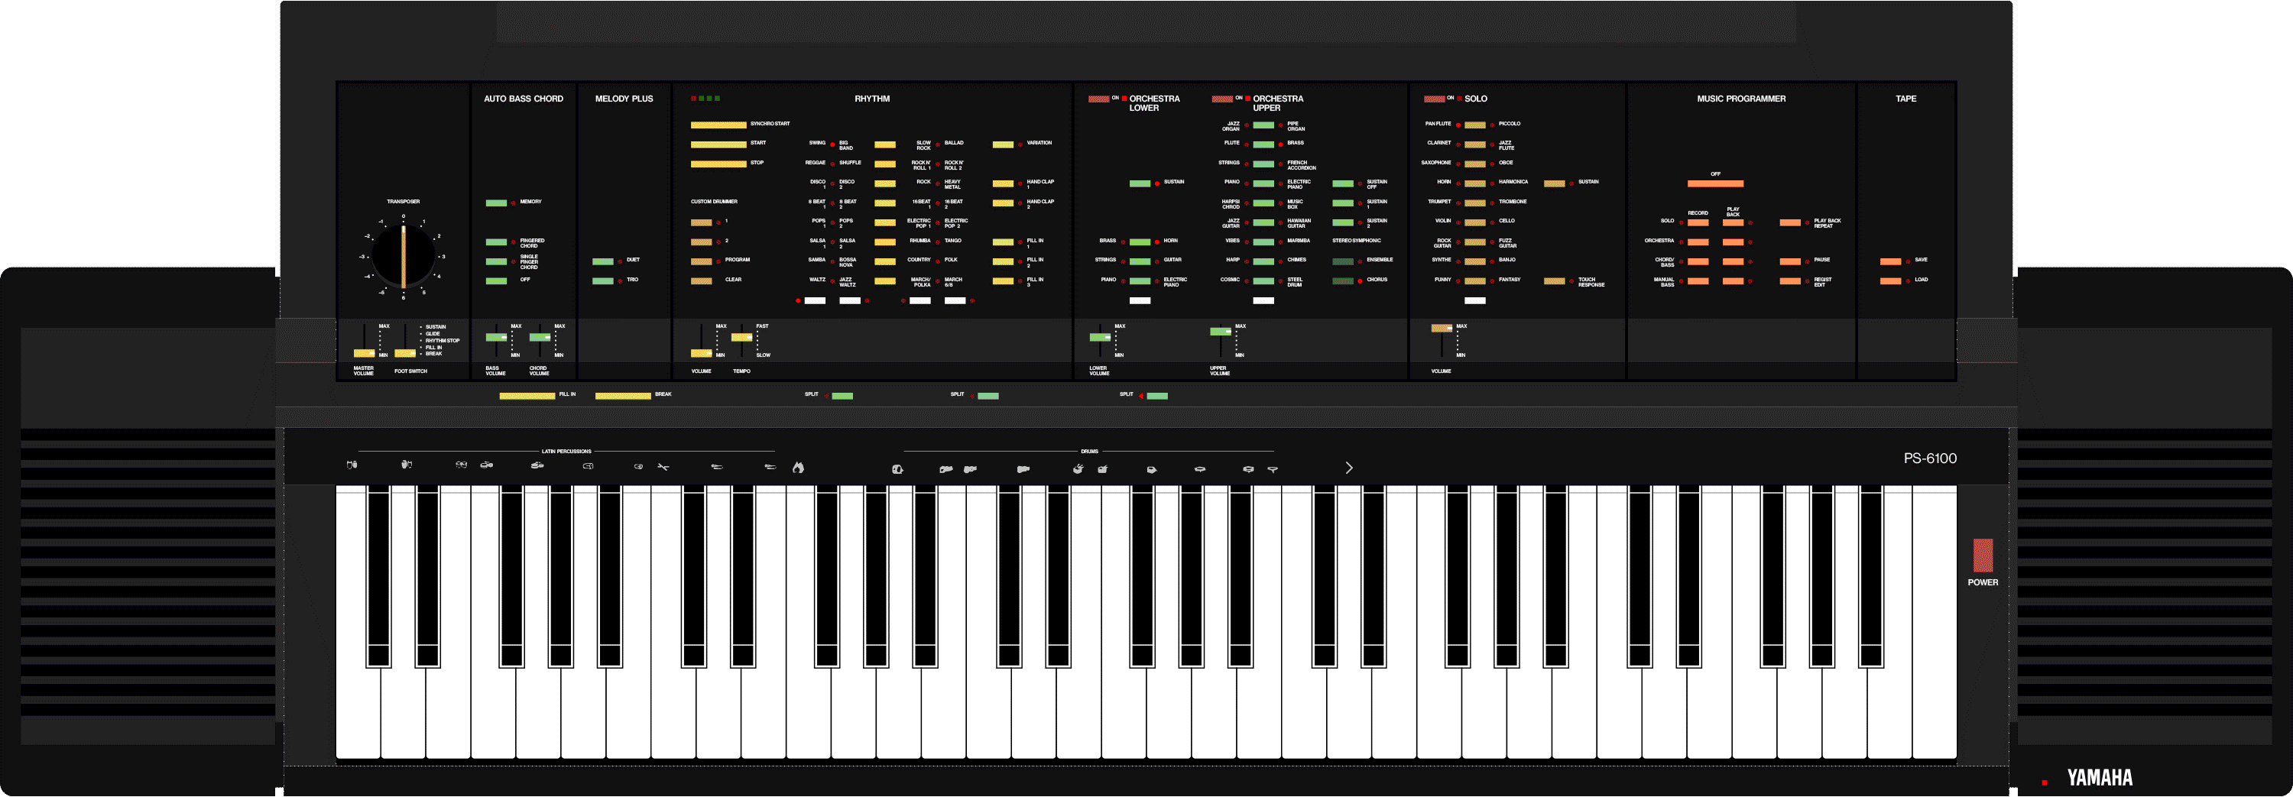Viewport: 2293px width, 797px height.
Task: Activate the rhythm Variation button
Action: click(x=1003, y=144)
